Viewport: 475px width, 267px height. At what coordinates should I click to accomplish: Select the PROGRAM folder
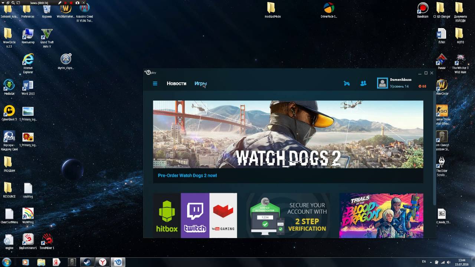point(9,165)
